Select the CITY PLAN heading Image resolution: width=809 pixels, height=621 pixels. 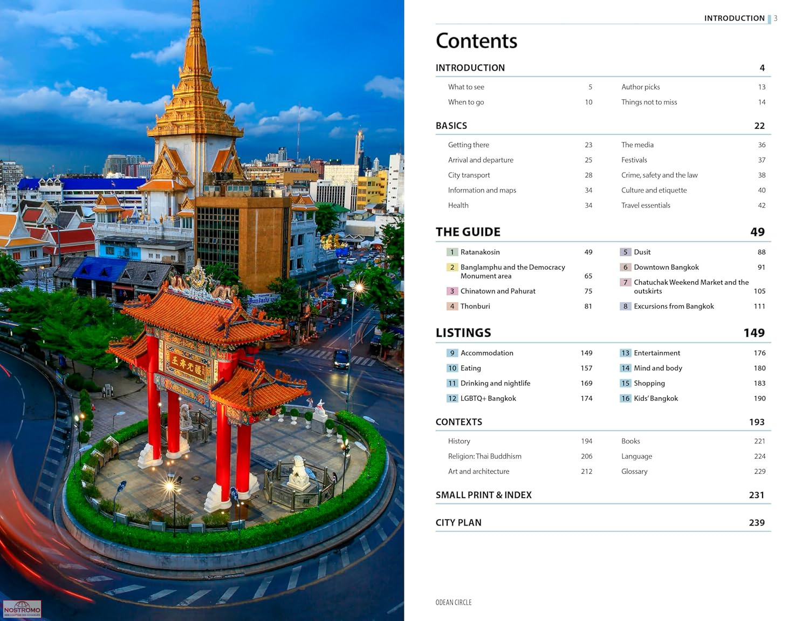tap(458, 522)
